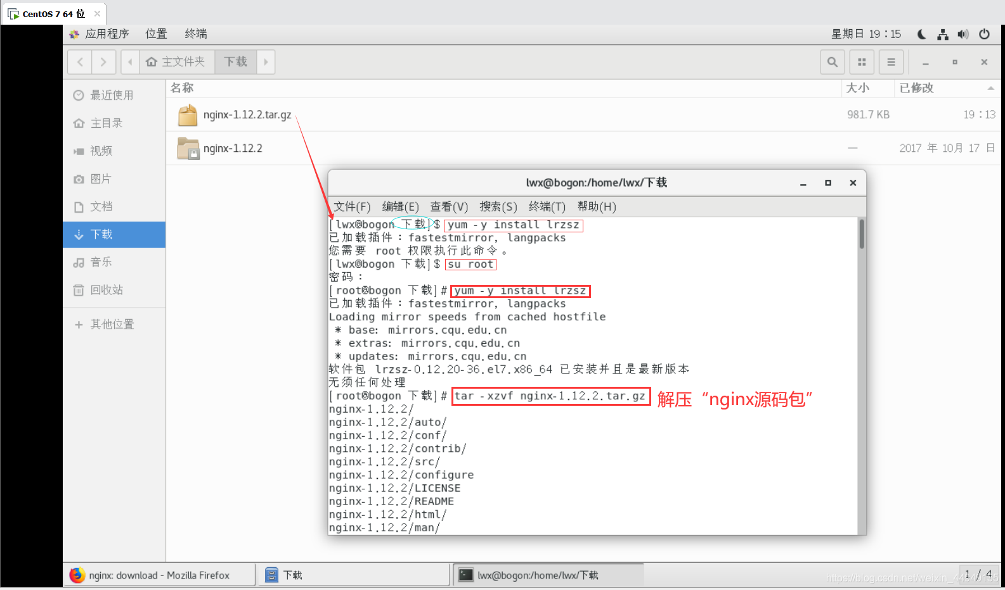The image size is (1005, 590).
Task: Click terminal icon in bottom taskbar
Action: (x=466, y=575)
